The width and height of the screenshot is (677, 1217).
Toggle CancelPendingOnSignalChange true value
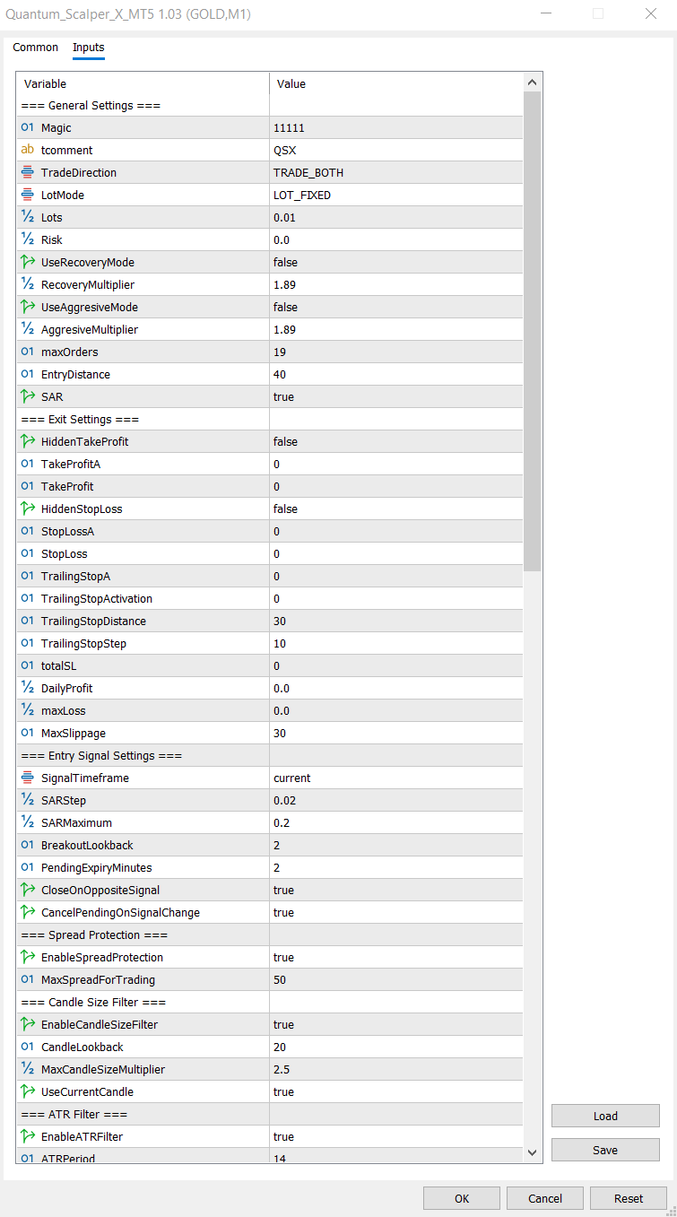[x=396, y=913]
